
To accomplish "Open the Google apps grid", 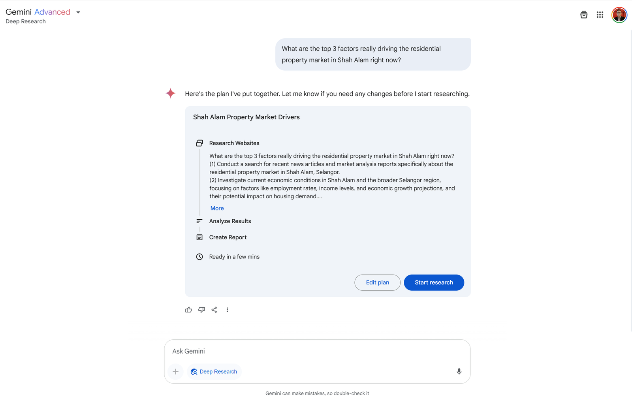I will tap(600, 15).
